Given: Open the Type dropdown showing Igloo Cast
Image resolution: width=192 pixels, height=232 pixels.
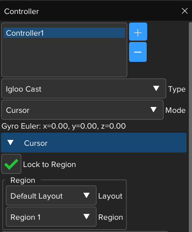Looking at the screenshot, I should pyautogui.click(x=84, y=88).
